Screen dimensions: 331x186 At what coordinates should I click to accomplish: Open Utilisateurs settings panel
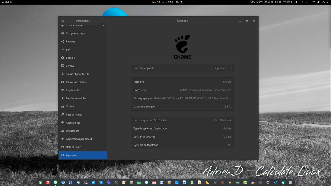click(83, 131)
